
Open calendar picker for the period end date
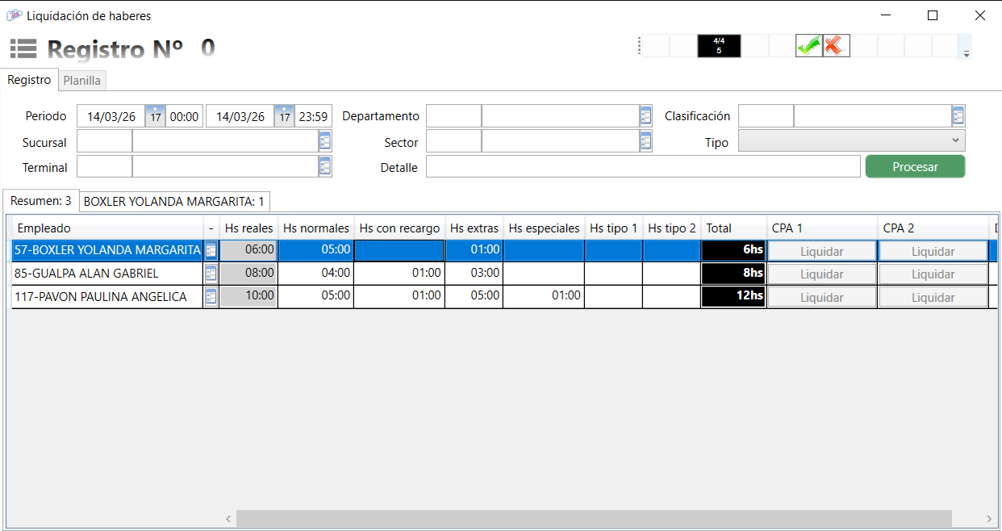pyautogui.click(x=284, y=116)
